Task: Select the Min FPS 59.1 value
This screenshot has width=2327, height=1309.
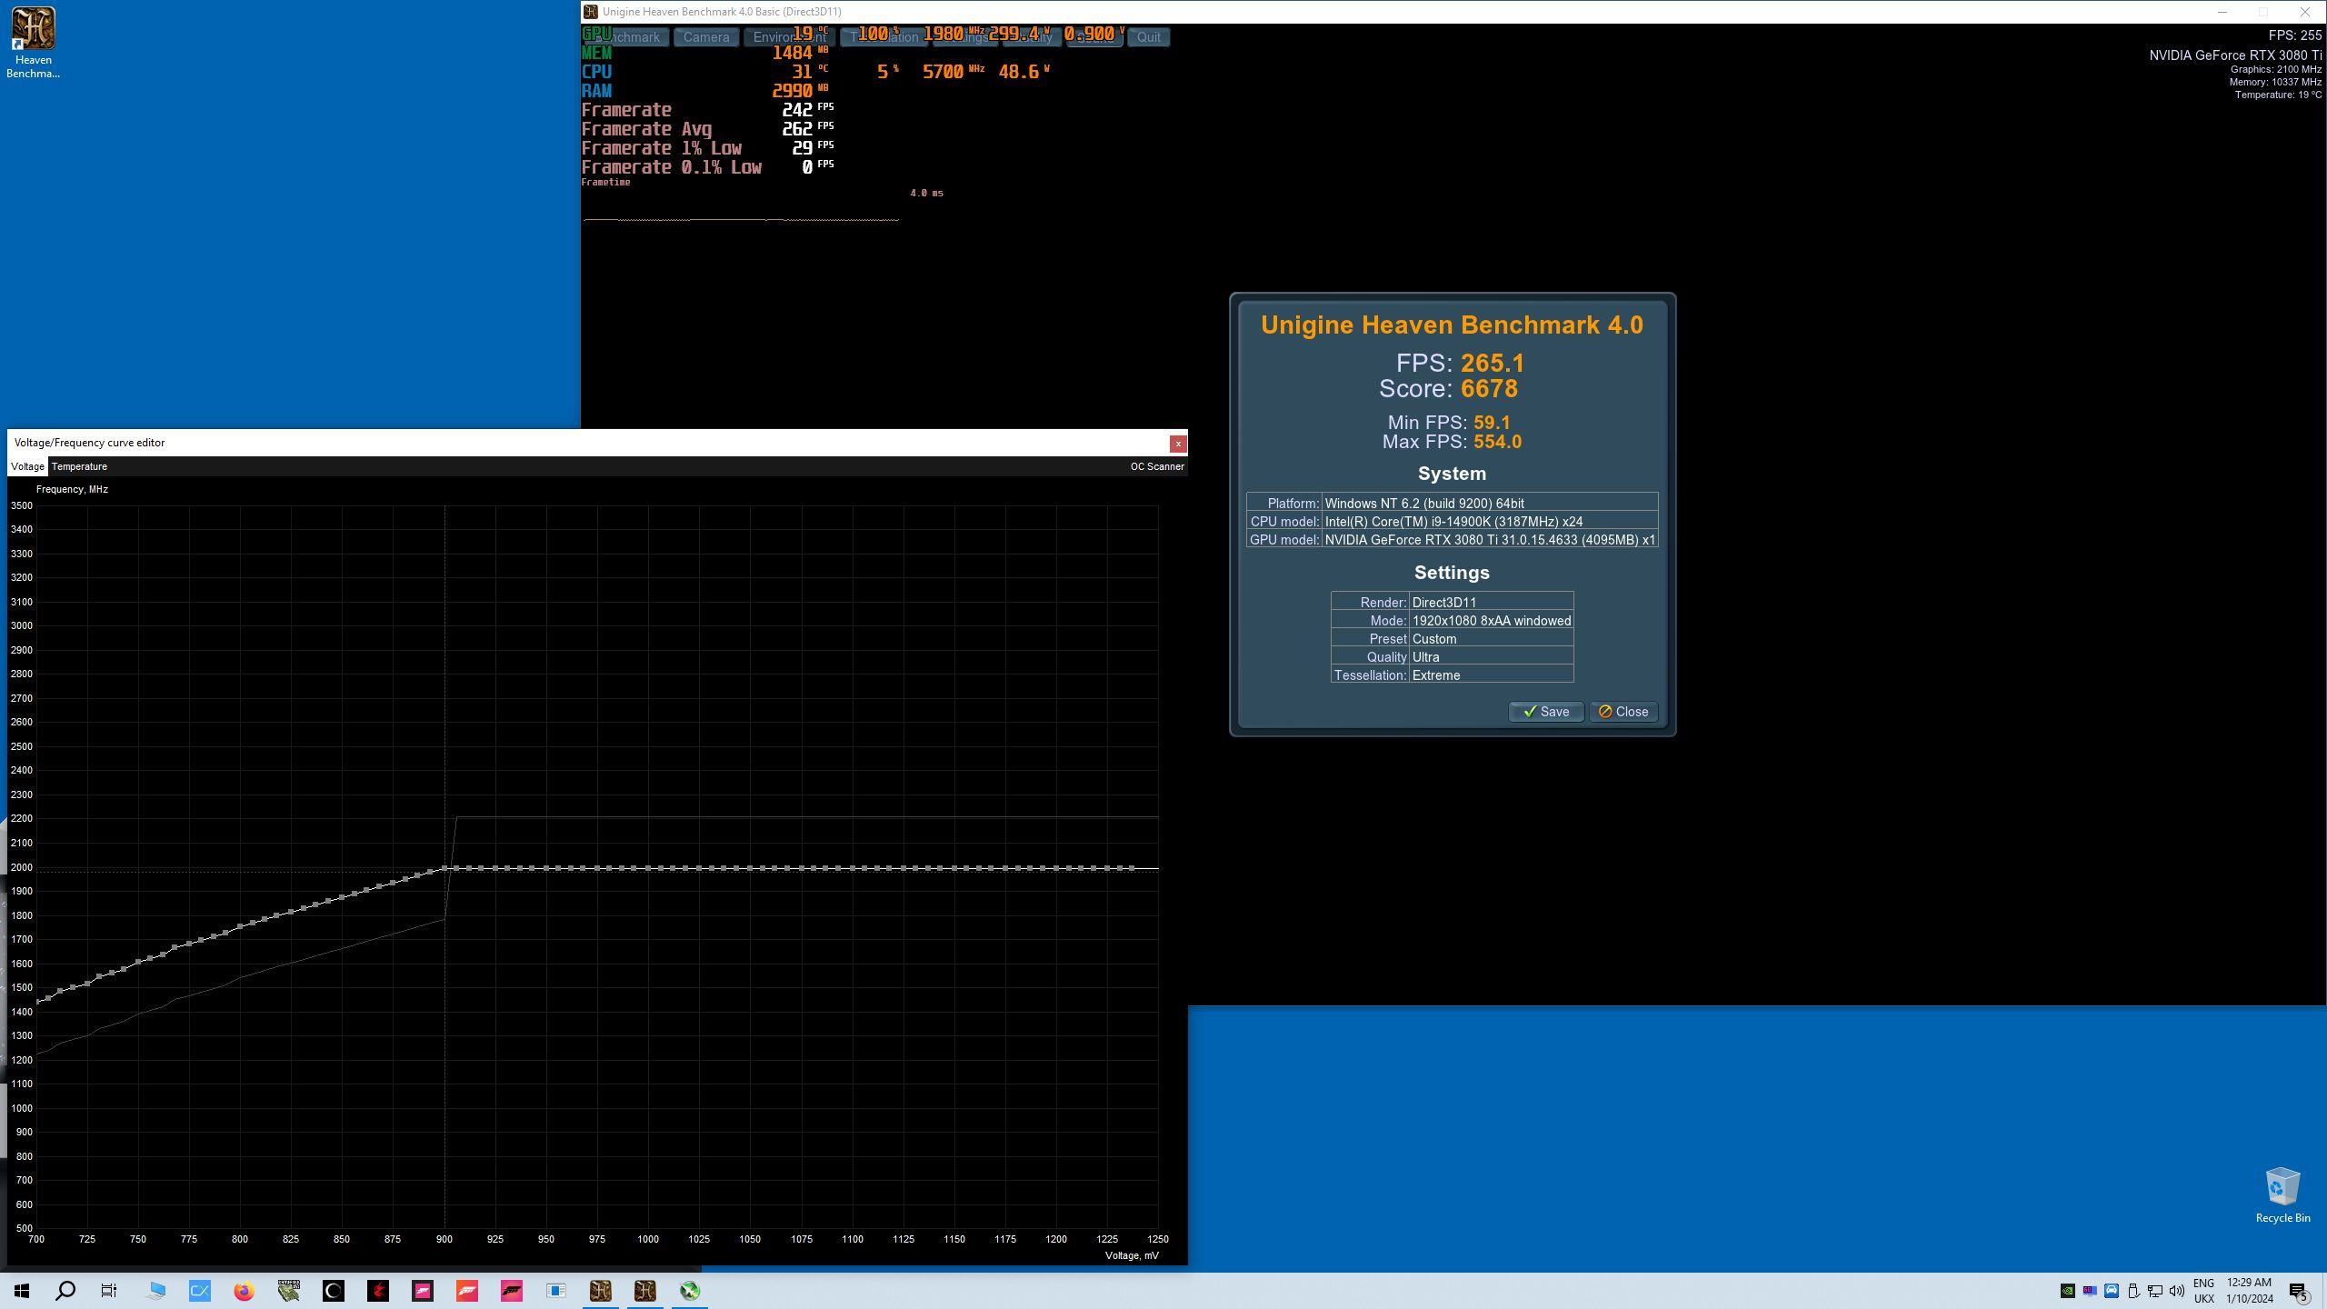Action: tap(1492, 423)
